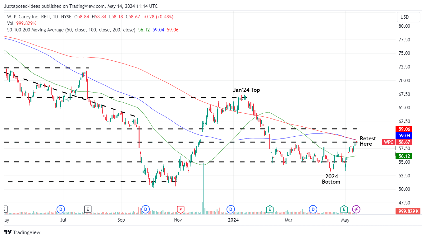
Task: Click the dividend marker near July
Action: tap(60, 209)
